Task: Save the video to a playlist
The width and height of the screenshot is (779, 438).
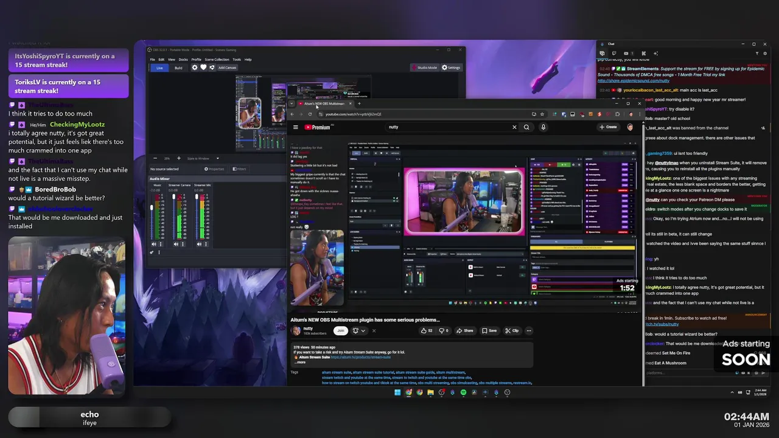Action: click(489, 330)
